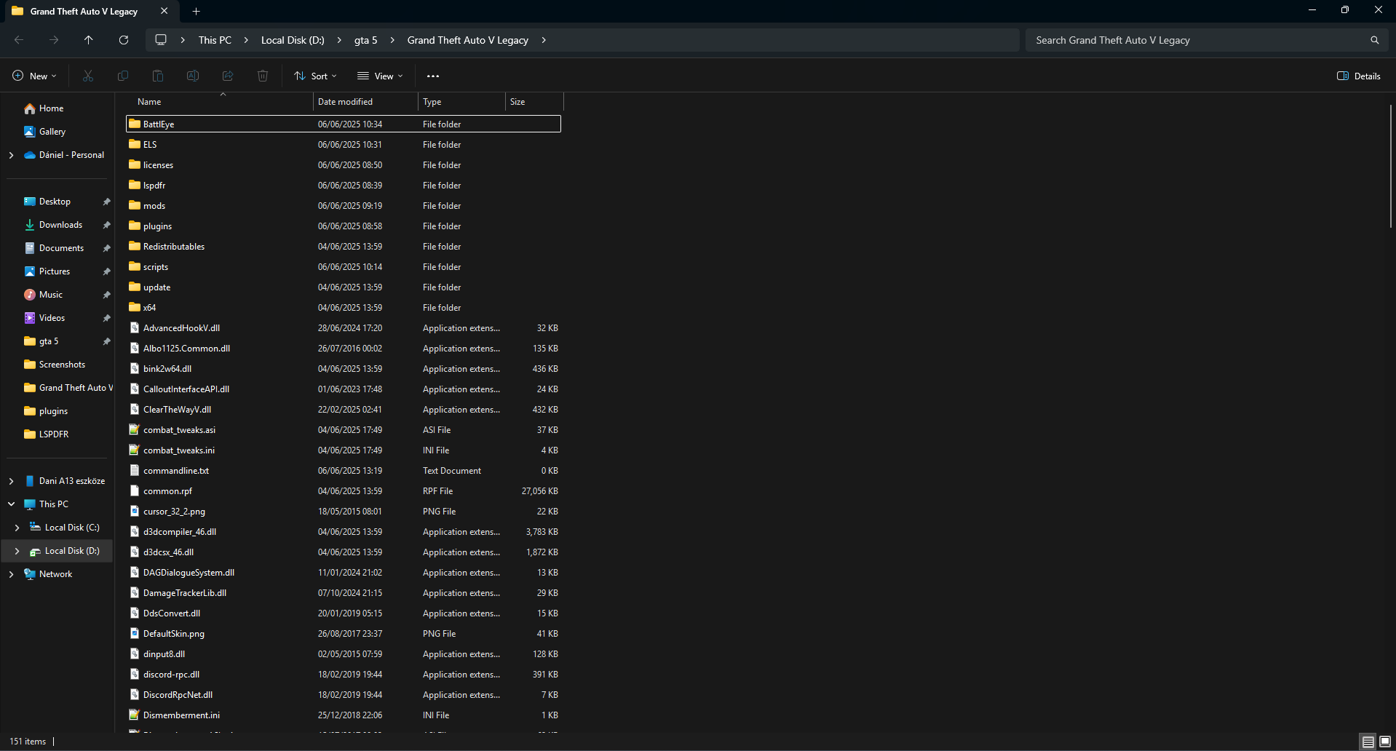Click the forward navigation arrow
Screen dimensions: 1396x751
(x=54, y=40)
